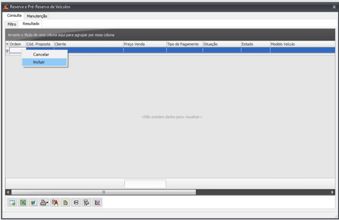
Task: Select the Resultado sub-tab
Action: [x=31, y=23]
